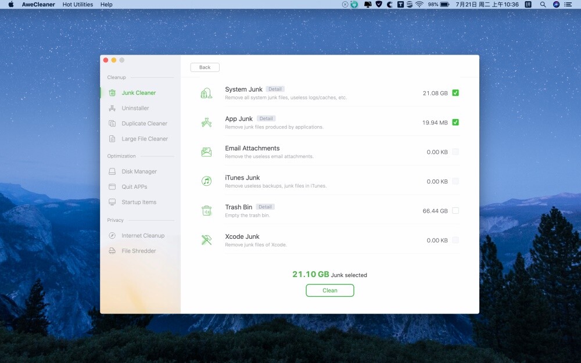Click the Junk Cleaner sidebar icon
The width and height of the screenshot is (581, 363).
[112, 93]
